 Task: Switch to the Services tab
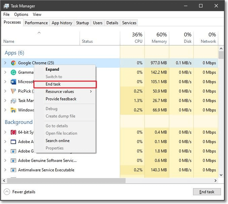tap(129, 23)
